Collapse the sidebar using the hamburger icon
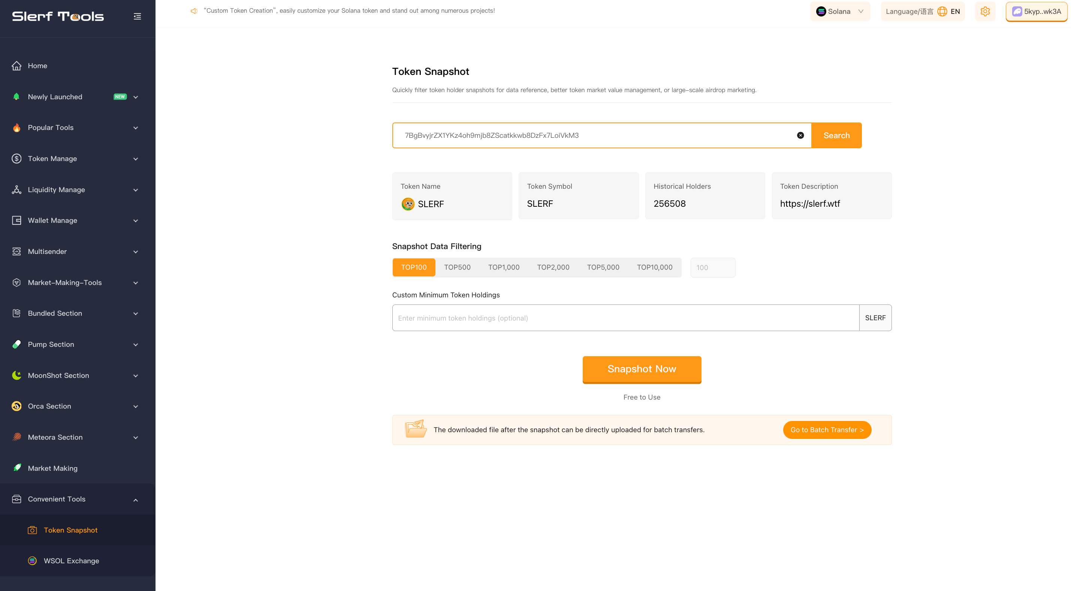Viewport: 1071px width, 591px height. pos(137,16)
